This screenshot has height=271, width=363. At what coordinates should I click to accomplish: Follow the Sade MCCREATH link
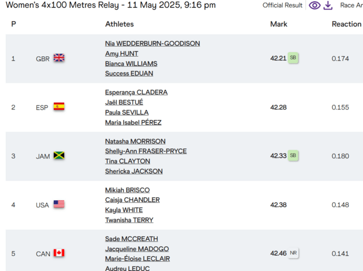point(132,239)
